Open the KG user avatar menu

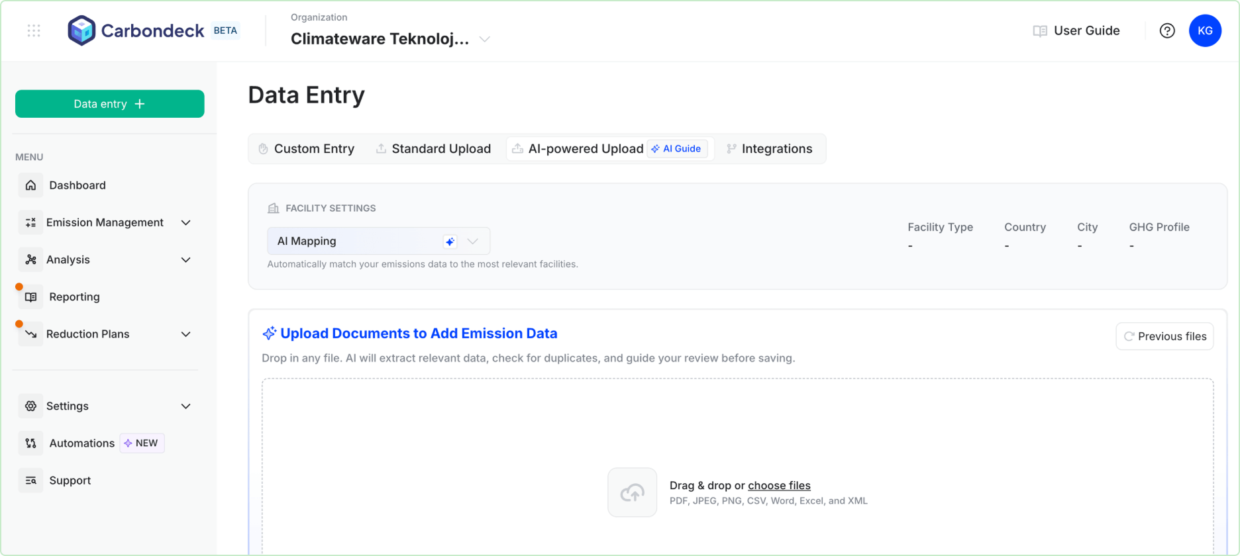pos(1205,30)
